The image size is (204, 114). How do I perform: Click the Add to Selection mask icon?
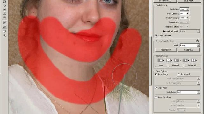pos(169,60)
